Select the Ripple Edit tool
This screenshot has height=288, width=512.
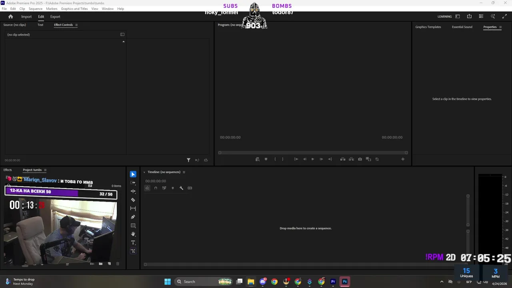[133, 191]
